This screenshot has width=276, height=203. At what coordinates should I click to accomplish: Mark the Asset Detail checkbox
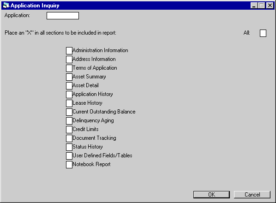[x=69, y=86]
